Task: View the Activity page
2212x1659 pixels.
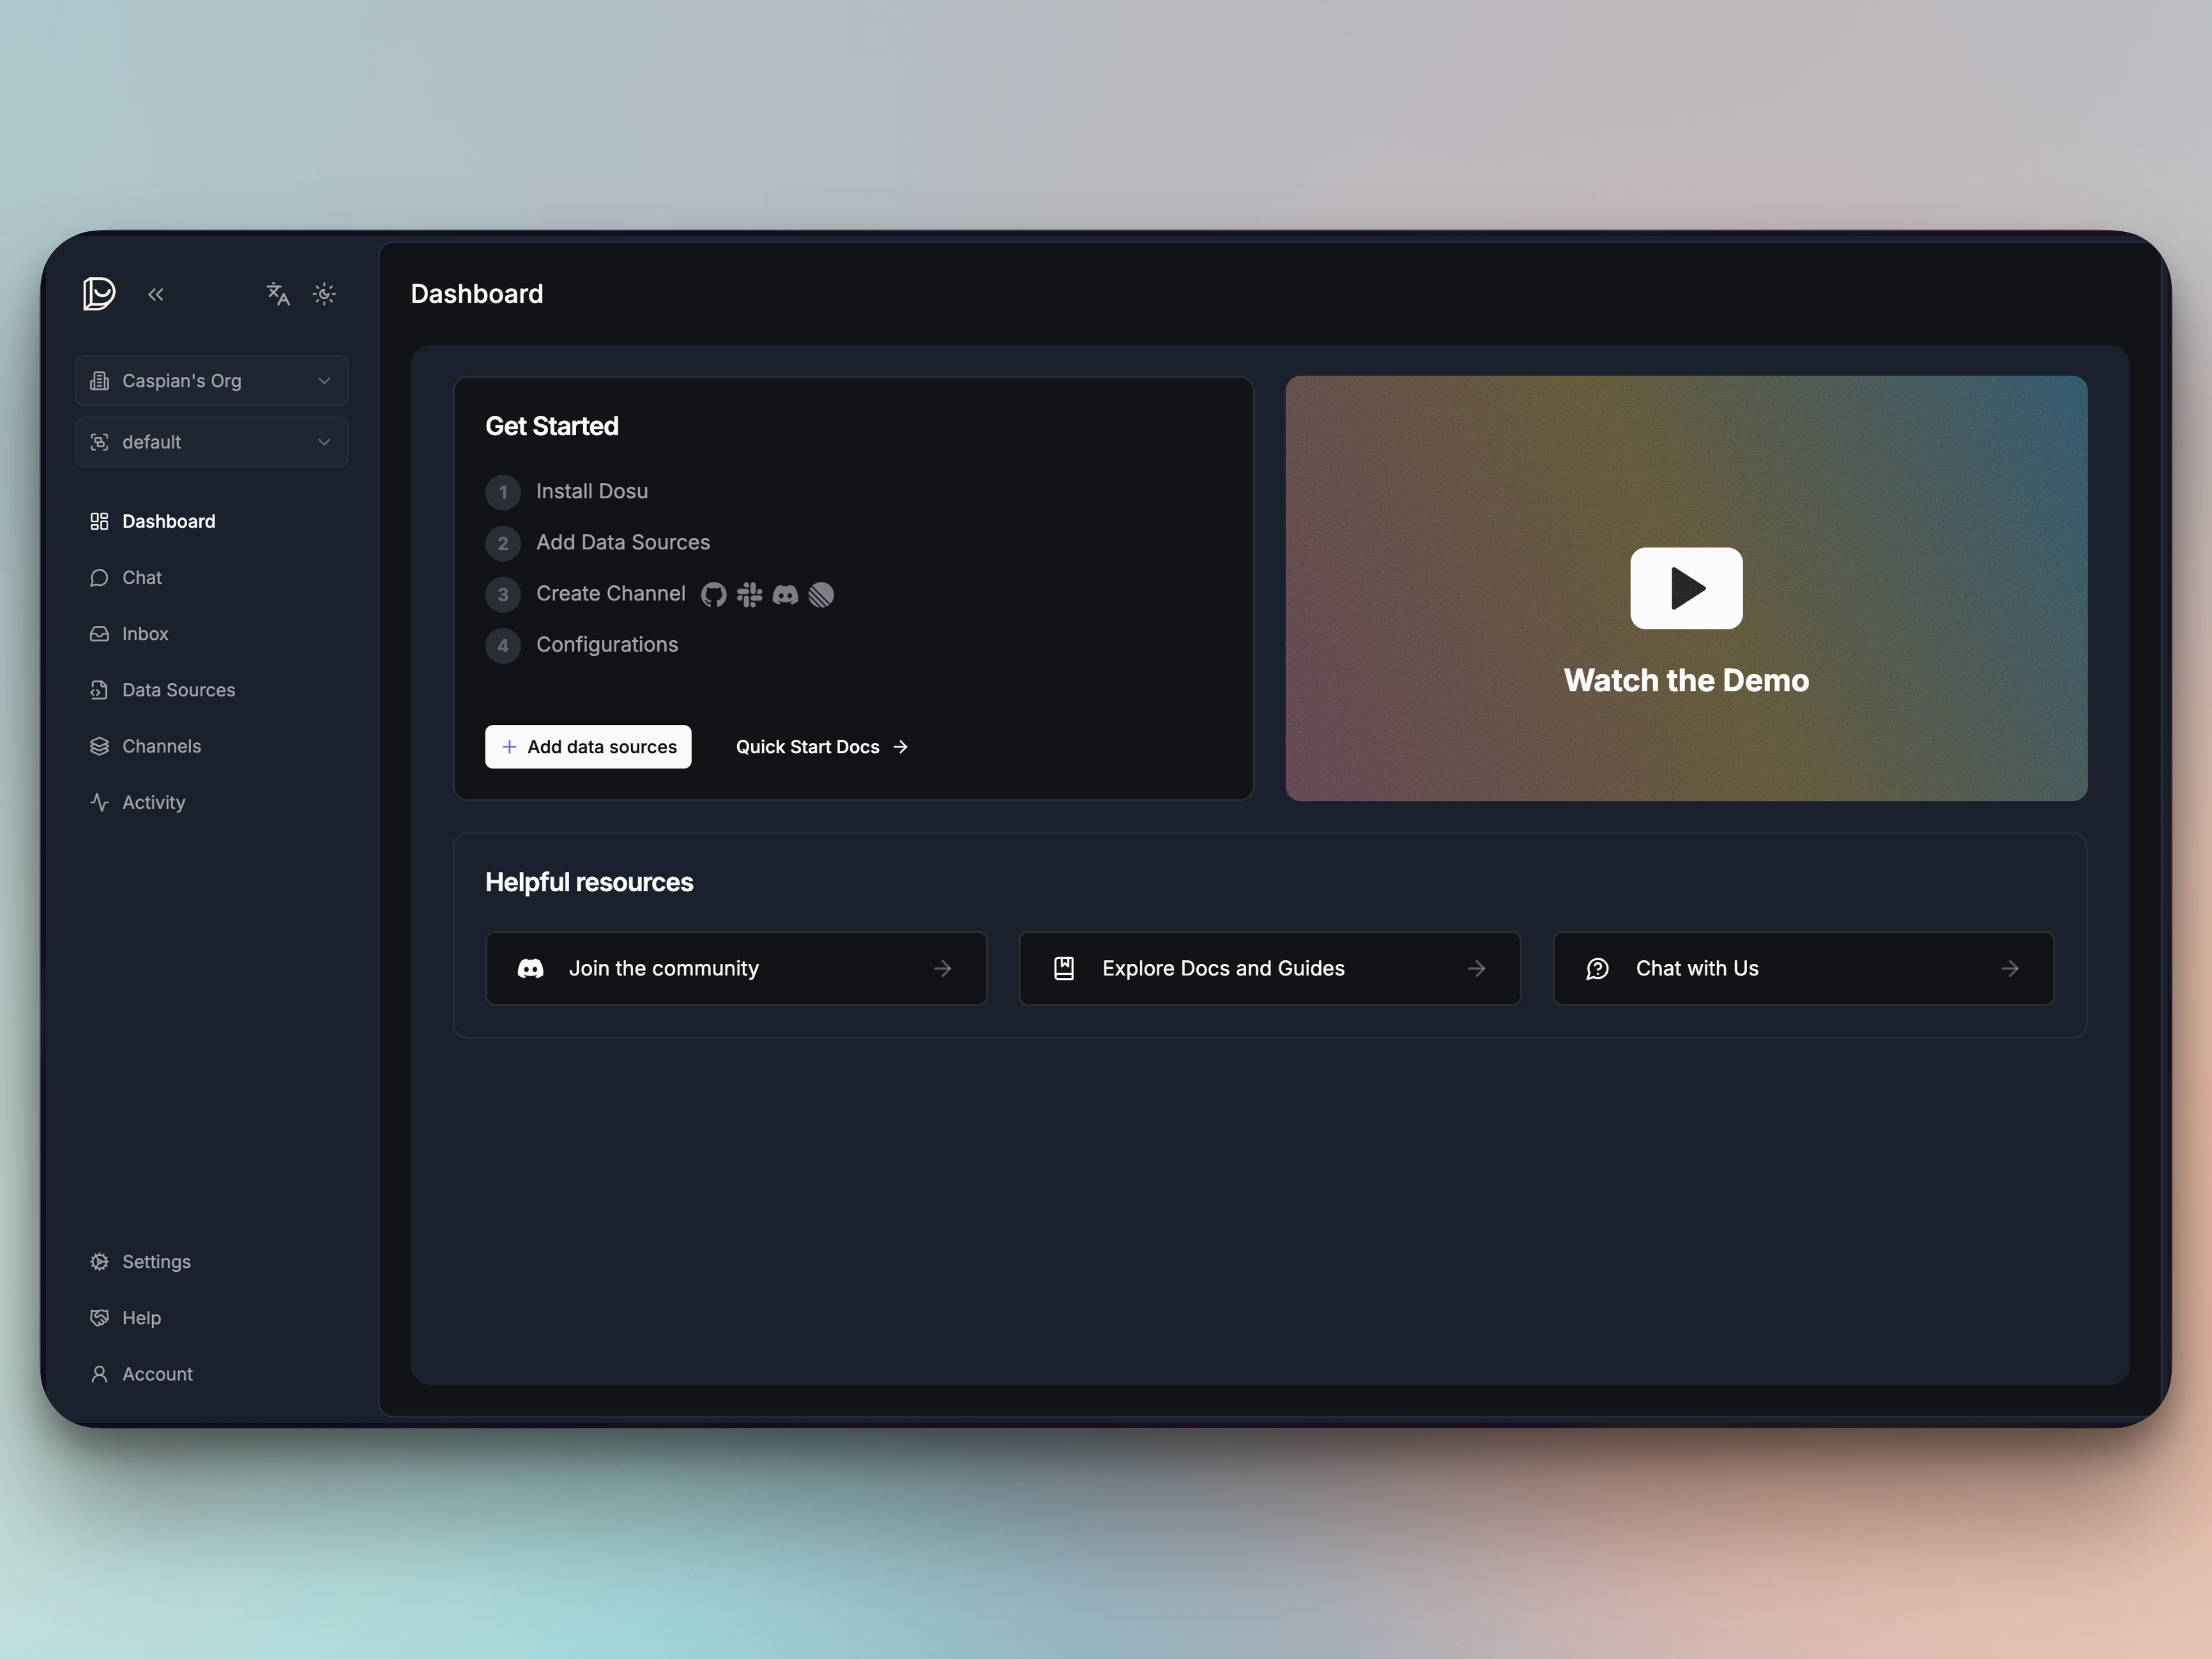Action: [x=153, y=802]
